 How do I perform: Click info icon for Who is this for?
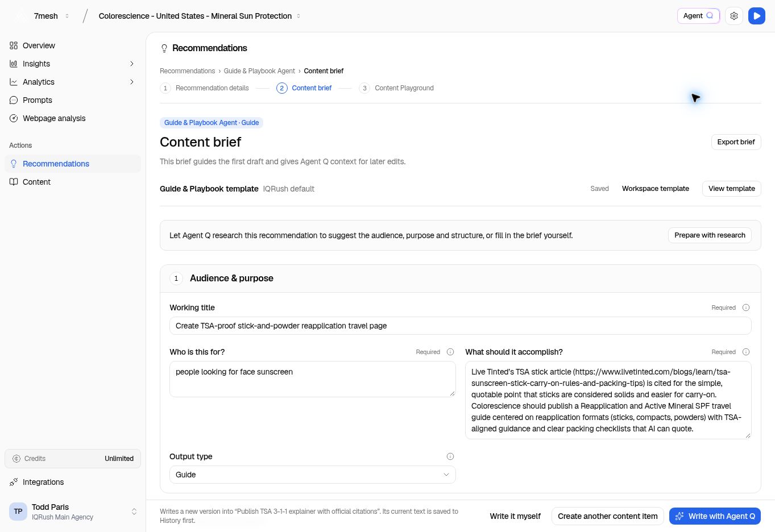pyautogui.click(x=450, y=352)
